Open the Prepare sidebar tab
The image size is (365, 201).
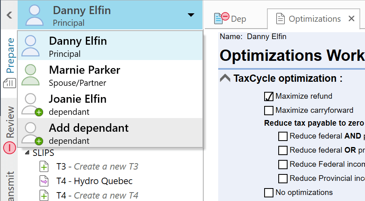pos(10,55)
